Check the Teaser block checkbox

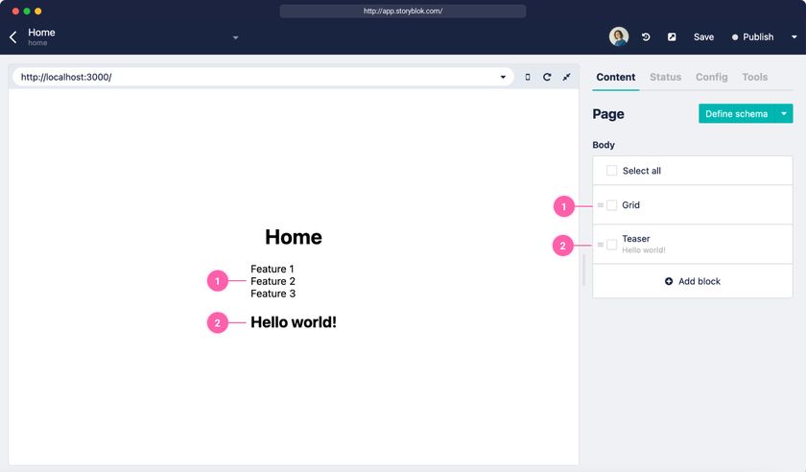[x=611, y=245]
